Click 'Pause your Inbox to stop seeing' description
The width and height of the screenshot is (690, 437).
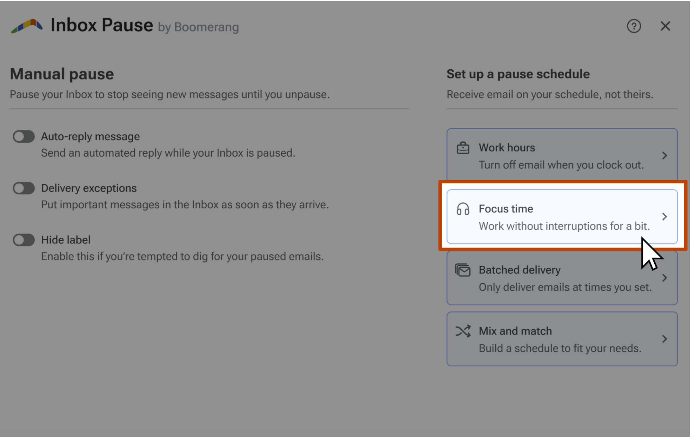click(x=170, y=95)
